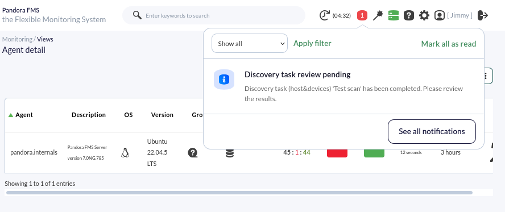Click the 45 : 1 : 44 modules count
The image size is (505, 212).
click(x=297, y=152)
